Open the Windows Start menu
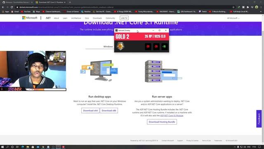Viewport: 264px width, 149px height. point(2,147)
